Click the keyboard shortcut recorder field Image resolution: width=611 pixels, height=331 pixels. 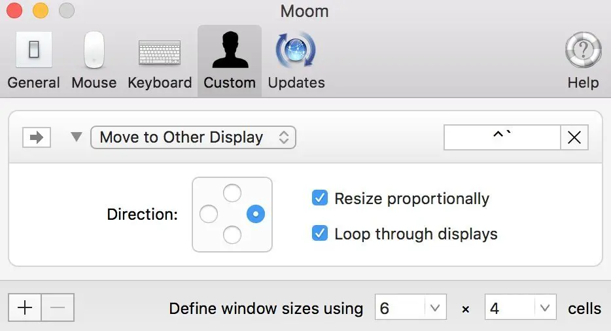(502, 137)
